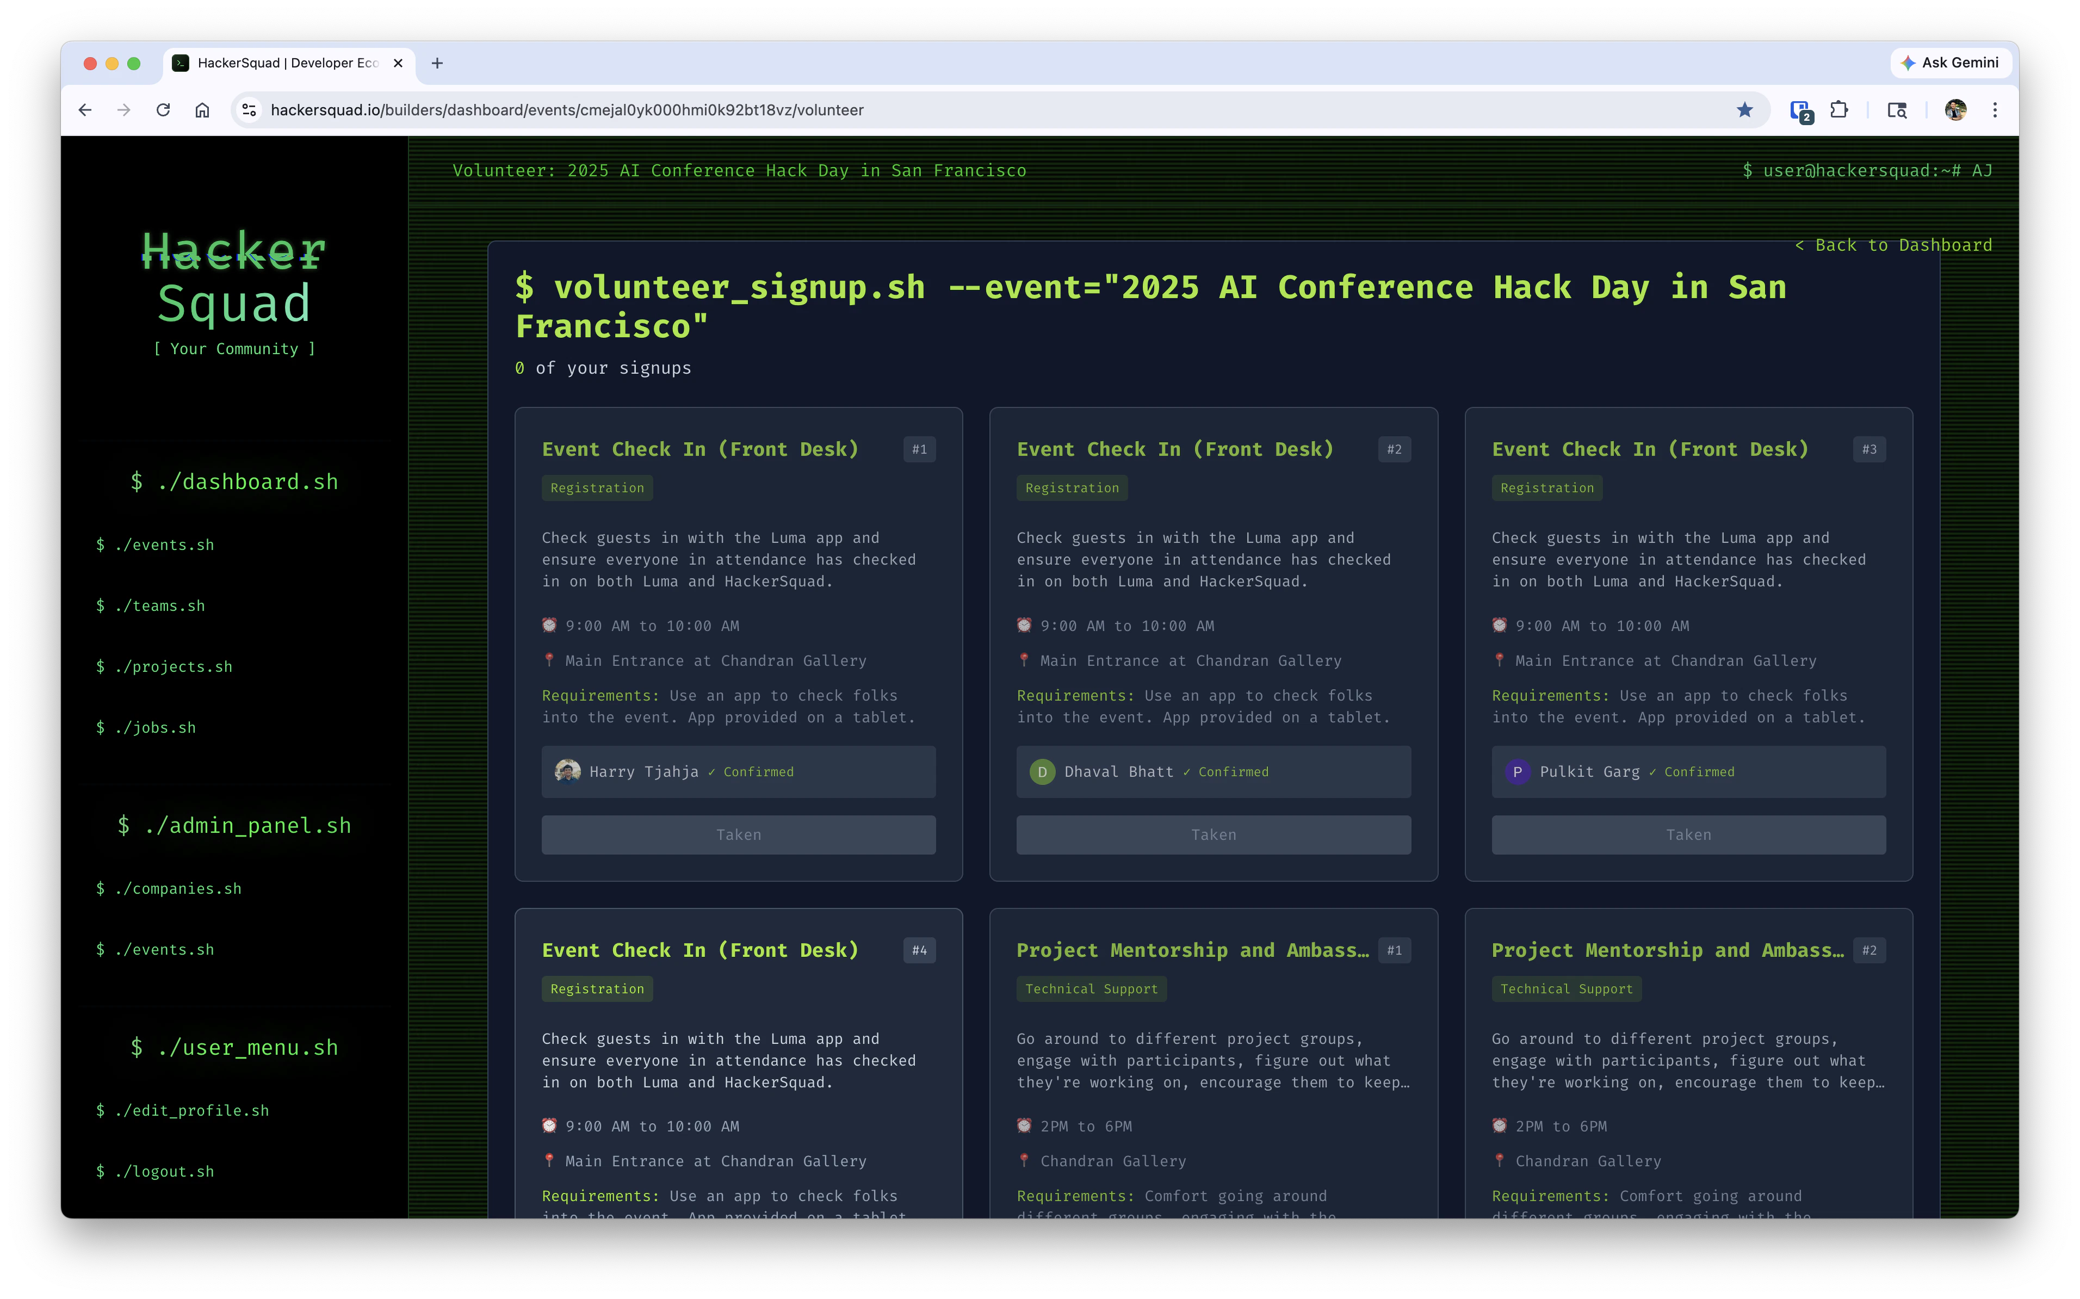Click the clock icon in Front Desk #1
This screenshot has width=2080, height=1299.
549,626
